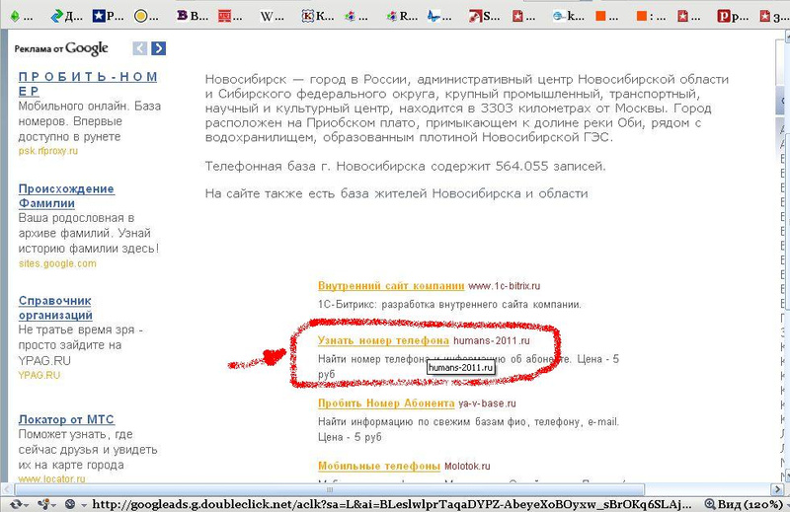Image resolution: width=790 pixels, height=512 pixels.
Task: Open the blue-green arrow bookmark labeled Д
Action: 66,17
